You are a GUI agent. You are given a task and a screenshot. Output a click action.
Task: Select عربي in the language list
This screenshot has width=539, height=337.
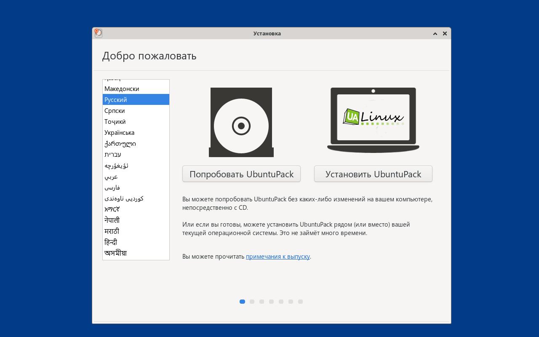pos(136,177)
